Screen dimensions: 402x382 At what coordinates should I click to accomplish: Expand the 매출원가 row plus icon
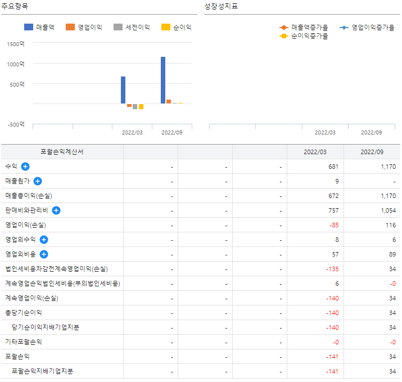38,181
